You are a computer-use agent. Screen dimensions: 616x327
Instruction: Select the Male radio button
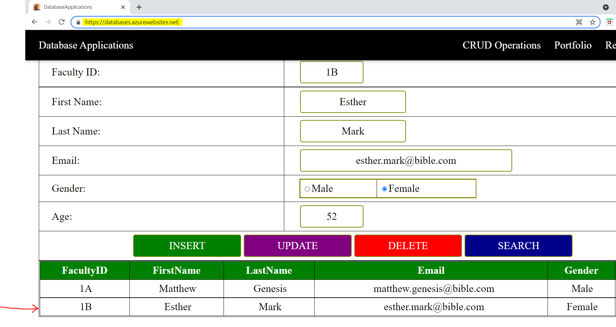(x=307, y=189)
